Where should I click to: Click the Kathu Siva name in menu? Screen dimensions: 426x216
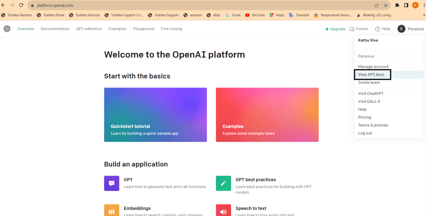coord(368,40)
